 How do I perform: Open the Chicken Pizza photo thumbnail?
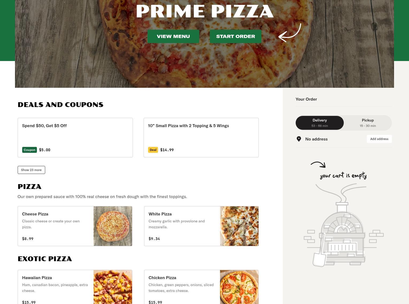(239, 287)
